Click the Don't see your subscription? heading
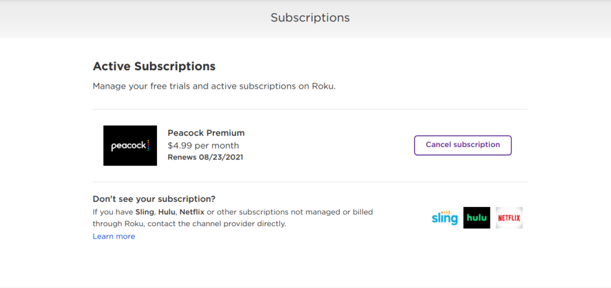This screenshot has width=611, height=288. tap(154, 199)
